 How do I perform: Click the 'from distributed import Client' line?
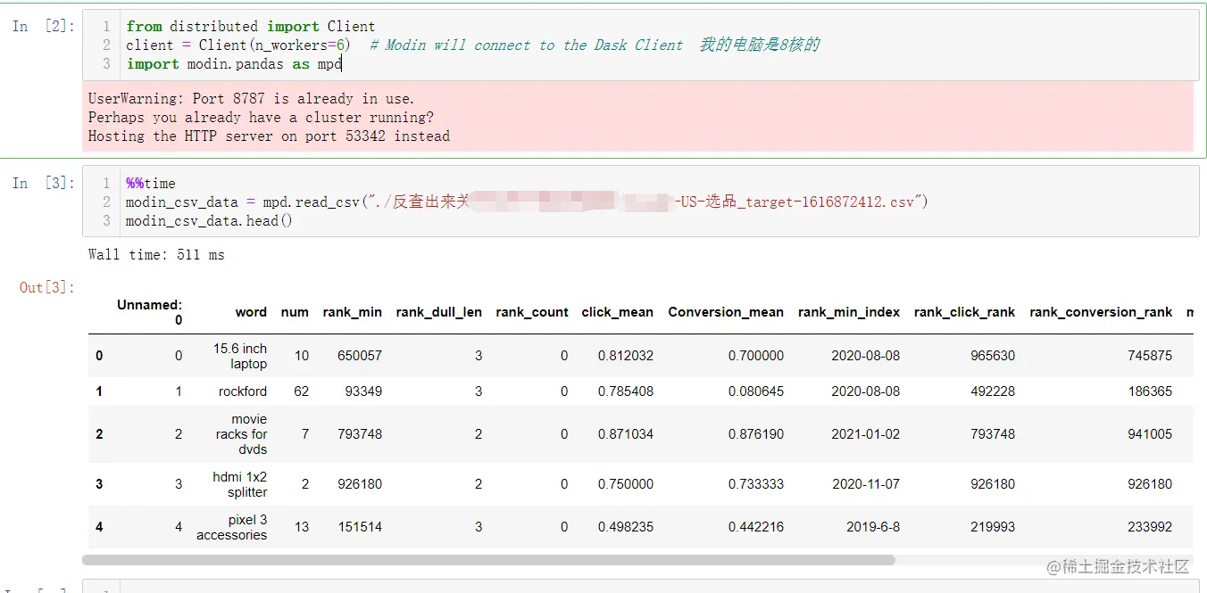click(x=251, y=27)
